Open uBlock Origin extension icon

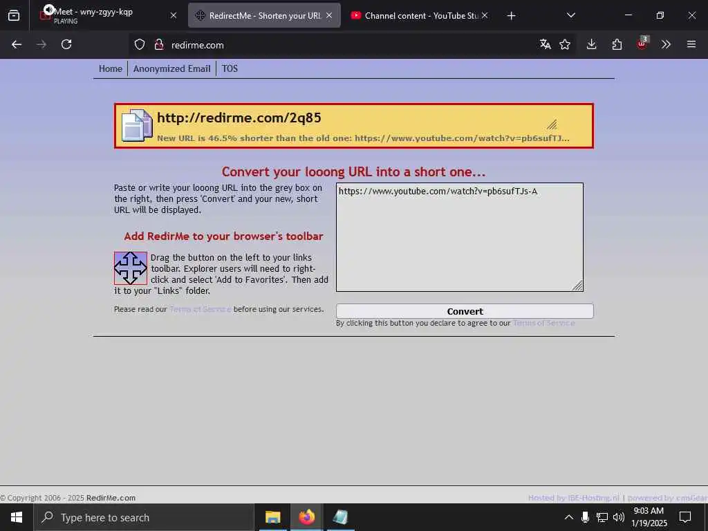pyautogui.click(x=642, y=44)
